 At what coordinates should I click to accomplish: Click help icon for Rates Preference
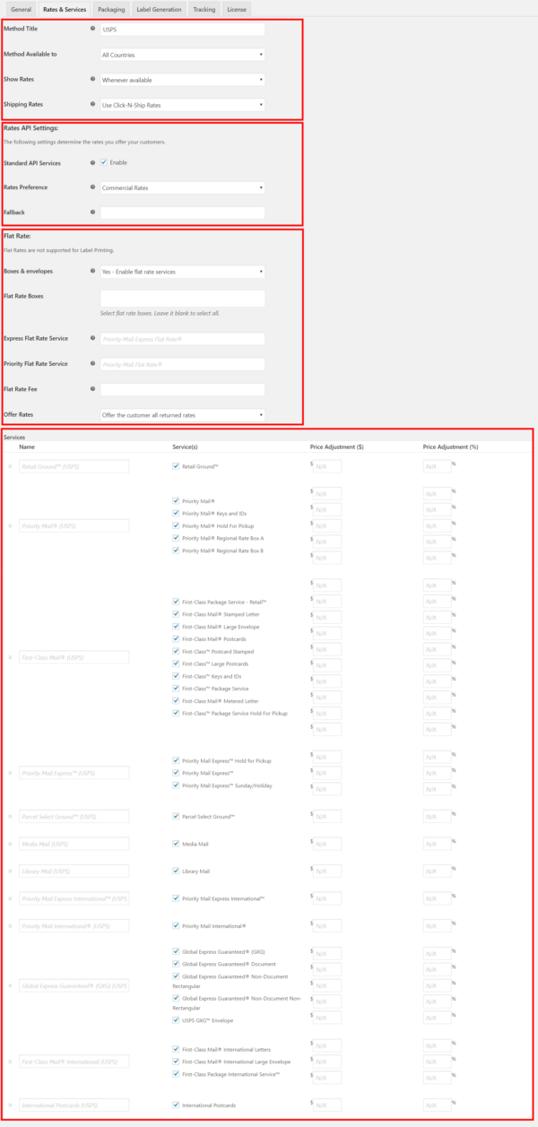(93, 187)
